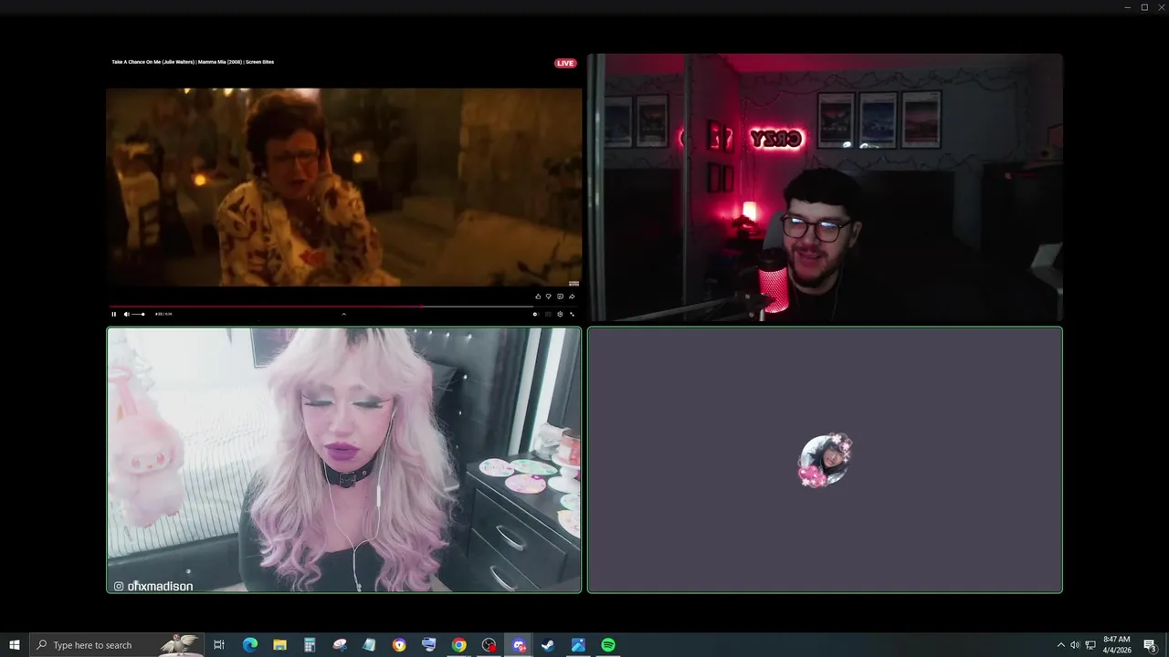This screenshot has width=1169, height=657.
Task: Minimize the window
Action: (x=1127, y=7)
